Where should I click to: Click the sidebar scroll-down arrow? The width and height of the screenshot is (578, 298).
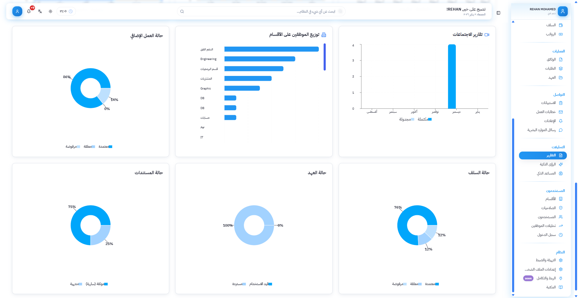pyautogui.click(x=513, y=295)
